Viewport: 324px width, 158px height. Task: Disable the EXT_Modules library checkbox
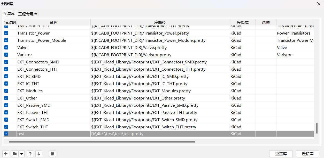click(6, 91)
